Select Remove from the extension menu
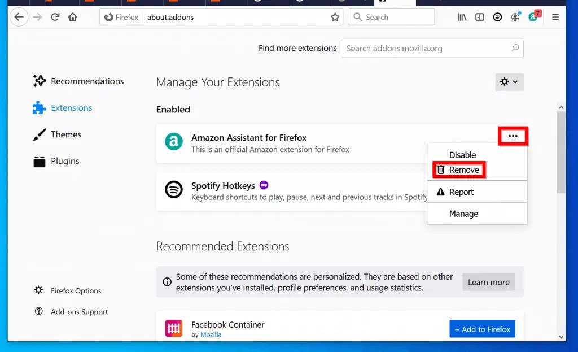 click(463, 170)
